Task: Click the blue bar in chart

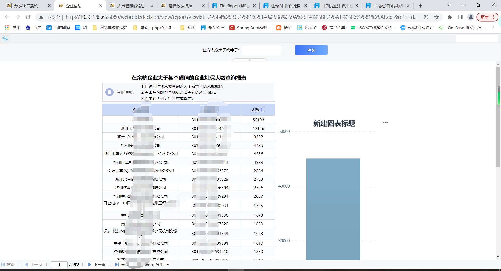Action: coord(333,209)
